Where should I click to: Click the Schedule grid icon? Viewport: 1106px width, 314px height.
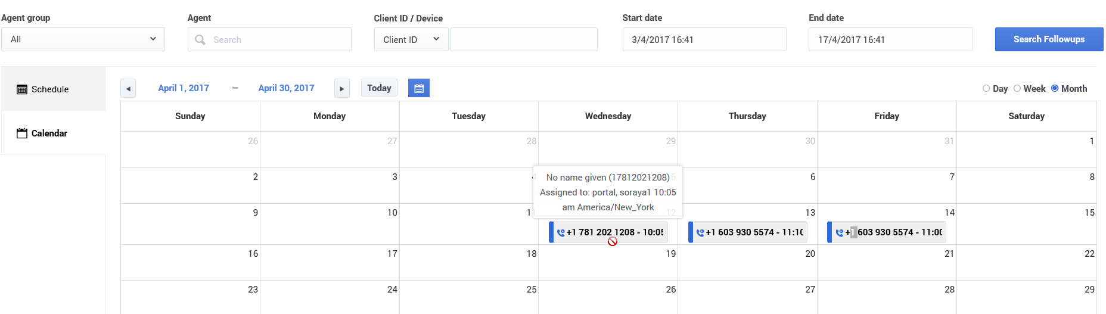(x=22, y=89)
